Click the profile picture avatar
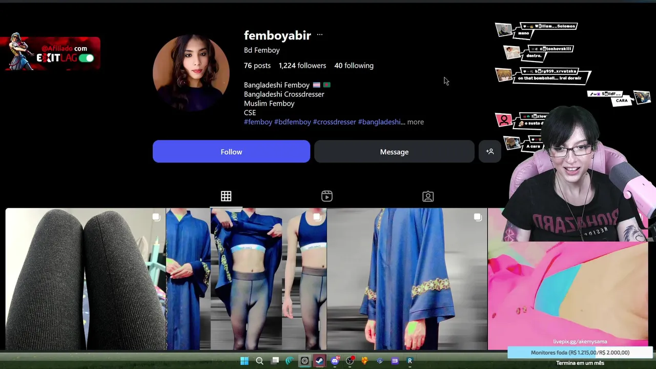Image resolution: width=656 pixels, height=369 pixels. 191,73
